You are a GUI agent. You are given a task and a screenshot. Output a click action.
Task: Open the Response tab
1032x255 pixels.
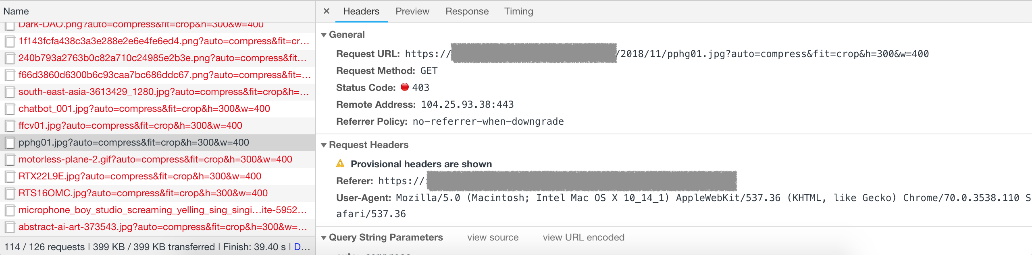pyautogui.click(x=467, y=11)
